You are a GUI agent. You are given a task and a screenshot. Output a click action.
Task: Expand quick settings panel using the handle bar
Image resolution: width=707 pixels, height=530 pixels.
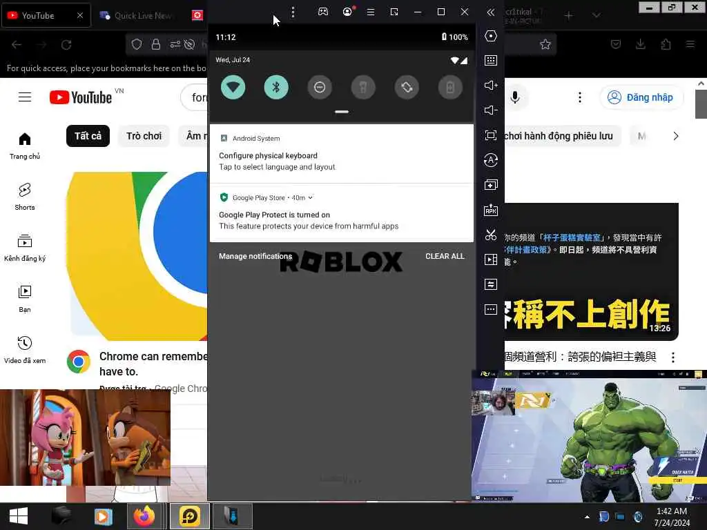[342, 112]
